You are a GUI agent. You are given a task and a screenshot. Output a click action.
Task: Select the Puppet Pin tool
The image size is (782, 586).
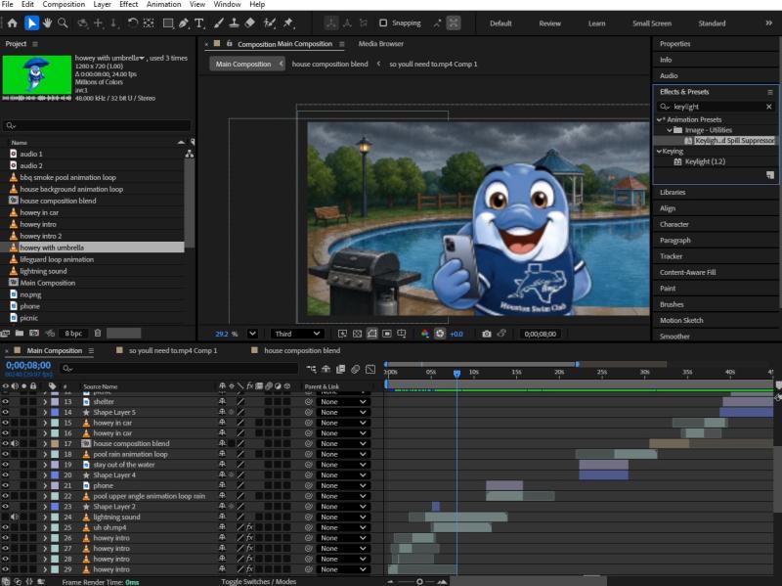pos(288,23)
